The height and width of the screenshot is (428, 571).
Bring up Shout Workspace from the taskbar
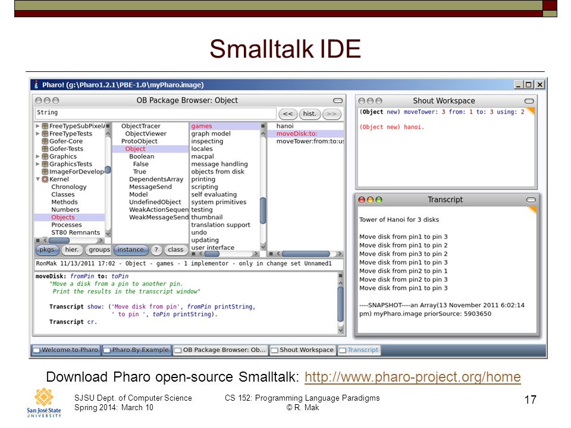(x=303, y=350)
